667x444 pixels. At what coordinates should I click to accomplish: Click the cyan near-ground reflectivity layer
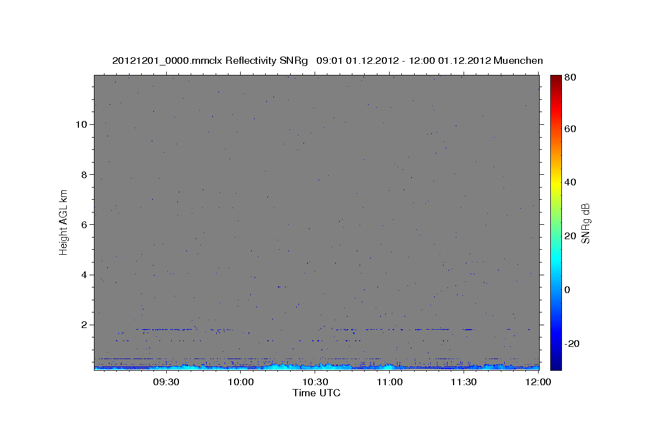(316, 367)
